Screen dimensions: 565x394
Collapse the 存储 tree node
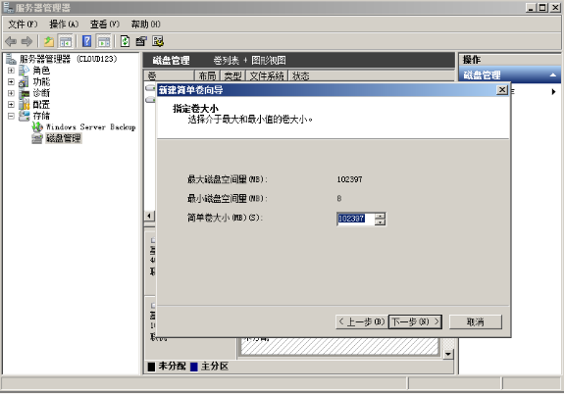pyautogui.click(x=11, y=116)
